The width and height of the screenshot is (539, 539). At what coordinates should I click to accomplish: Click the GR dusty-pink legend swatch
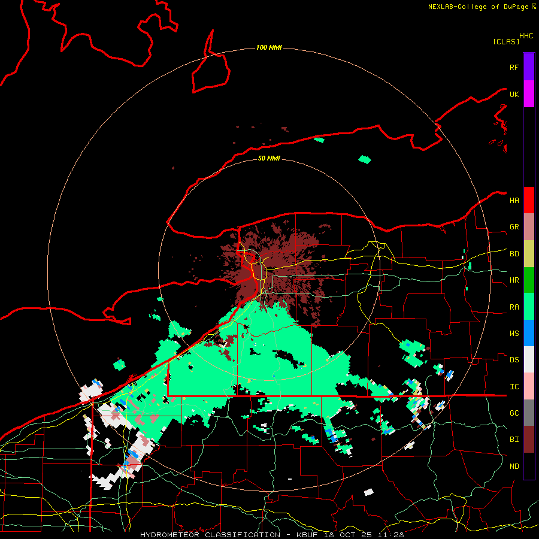coord(529,226)
